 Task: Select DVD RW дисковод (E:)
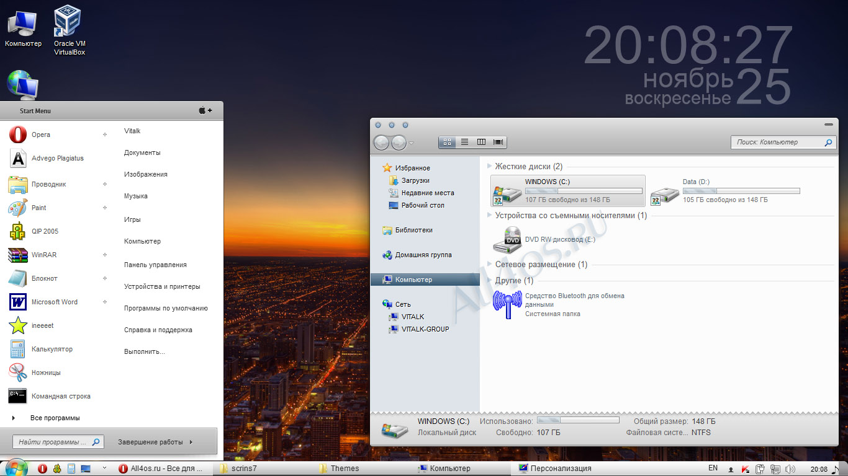coord(544,239)
